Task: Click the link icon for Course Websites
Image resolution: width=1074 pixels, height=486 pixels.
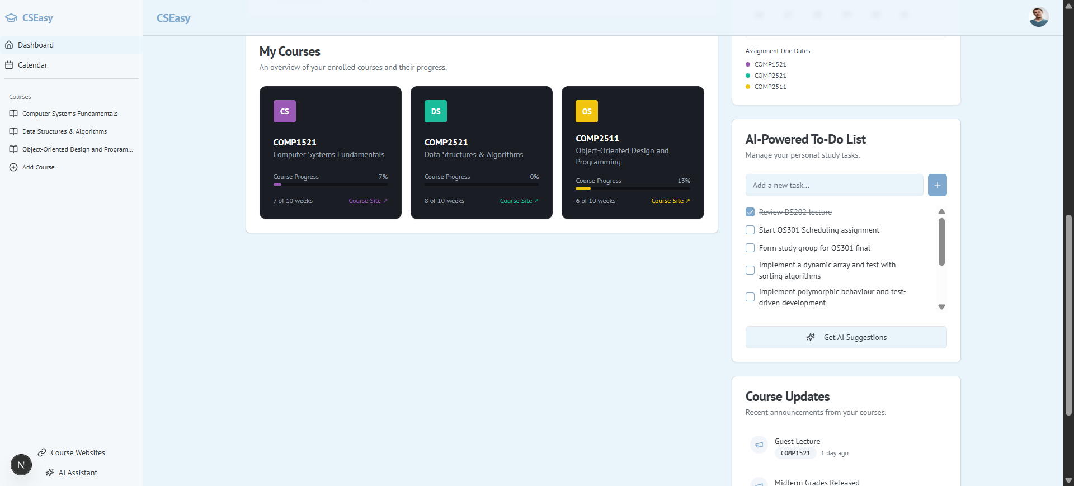Action: pyautogui.click(x=42, y=452)
